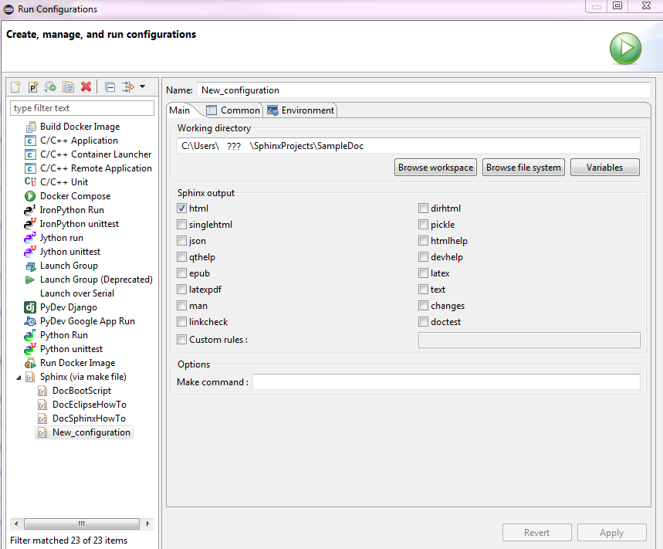Click the IronPython Run icon
The width and height of the screenshot is (663, 549).
(x=29, y=210)
